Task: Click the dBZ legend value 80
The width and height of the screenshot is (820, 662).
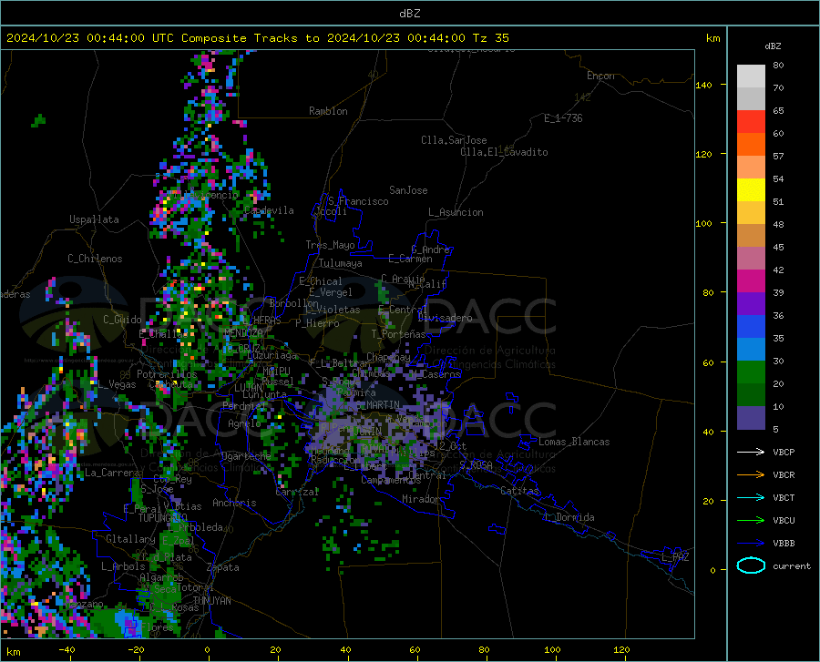Action: pyautogui.click(x=778, y=65)
